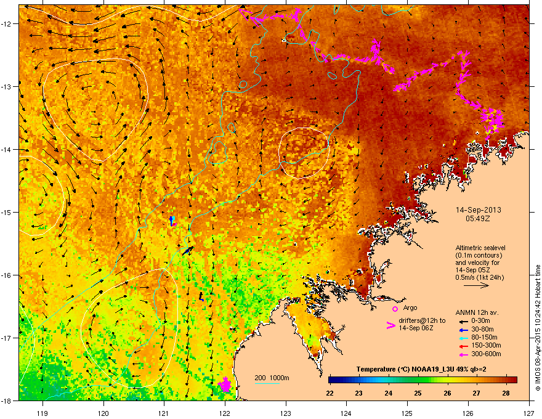Click the time label 05:49Z
The width and height of the screenshot is (542, 419).
[478, 219]
